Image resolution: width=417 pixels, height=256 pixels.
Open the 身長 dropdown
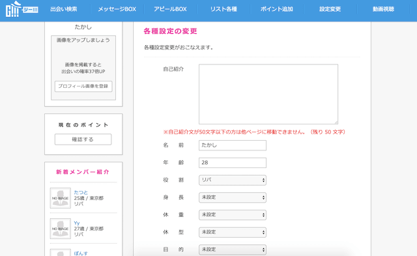click(233, 197)
